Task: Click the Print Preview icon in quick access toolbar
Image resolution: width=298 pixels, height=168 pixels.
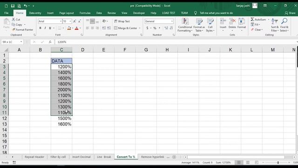Action: (x=19, y=6)
